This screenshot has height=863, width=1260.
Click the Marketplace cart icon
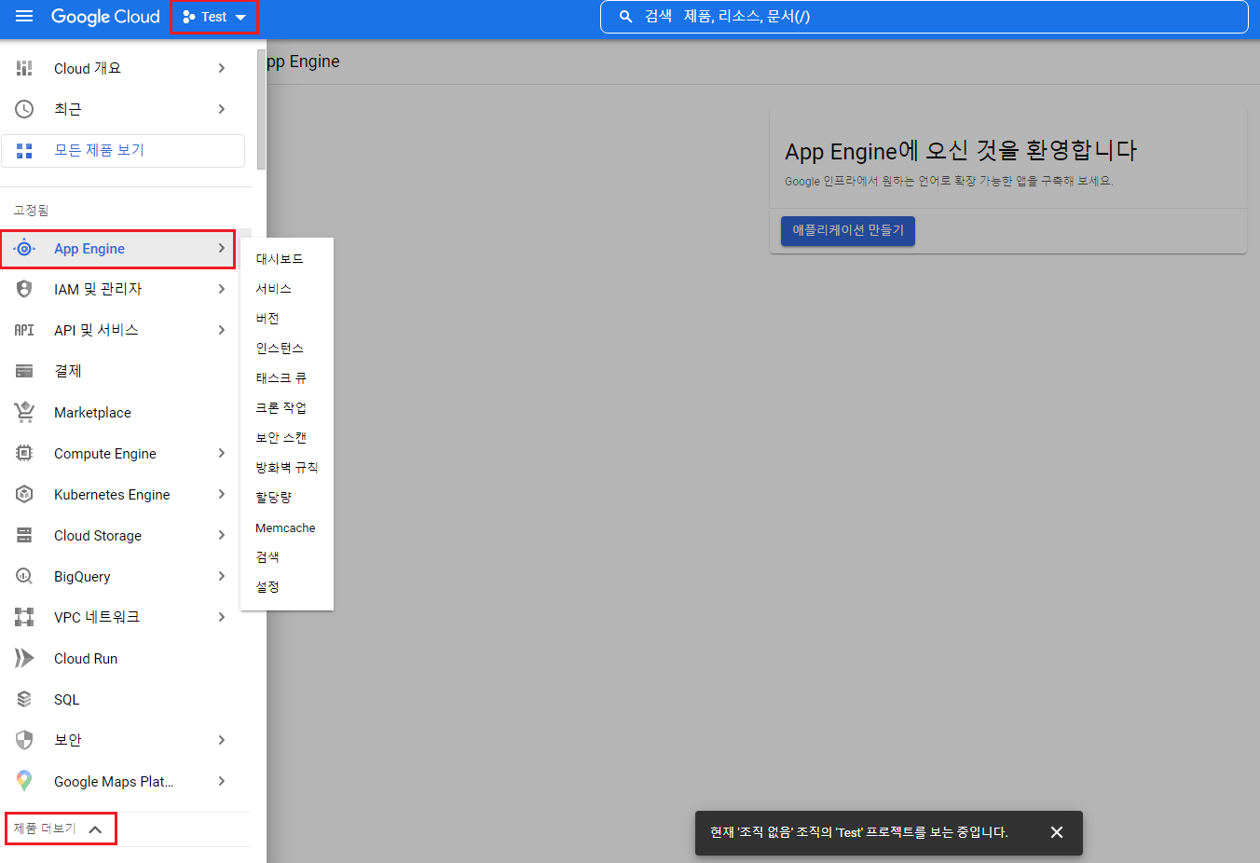[x=24, y=412]
